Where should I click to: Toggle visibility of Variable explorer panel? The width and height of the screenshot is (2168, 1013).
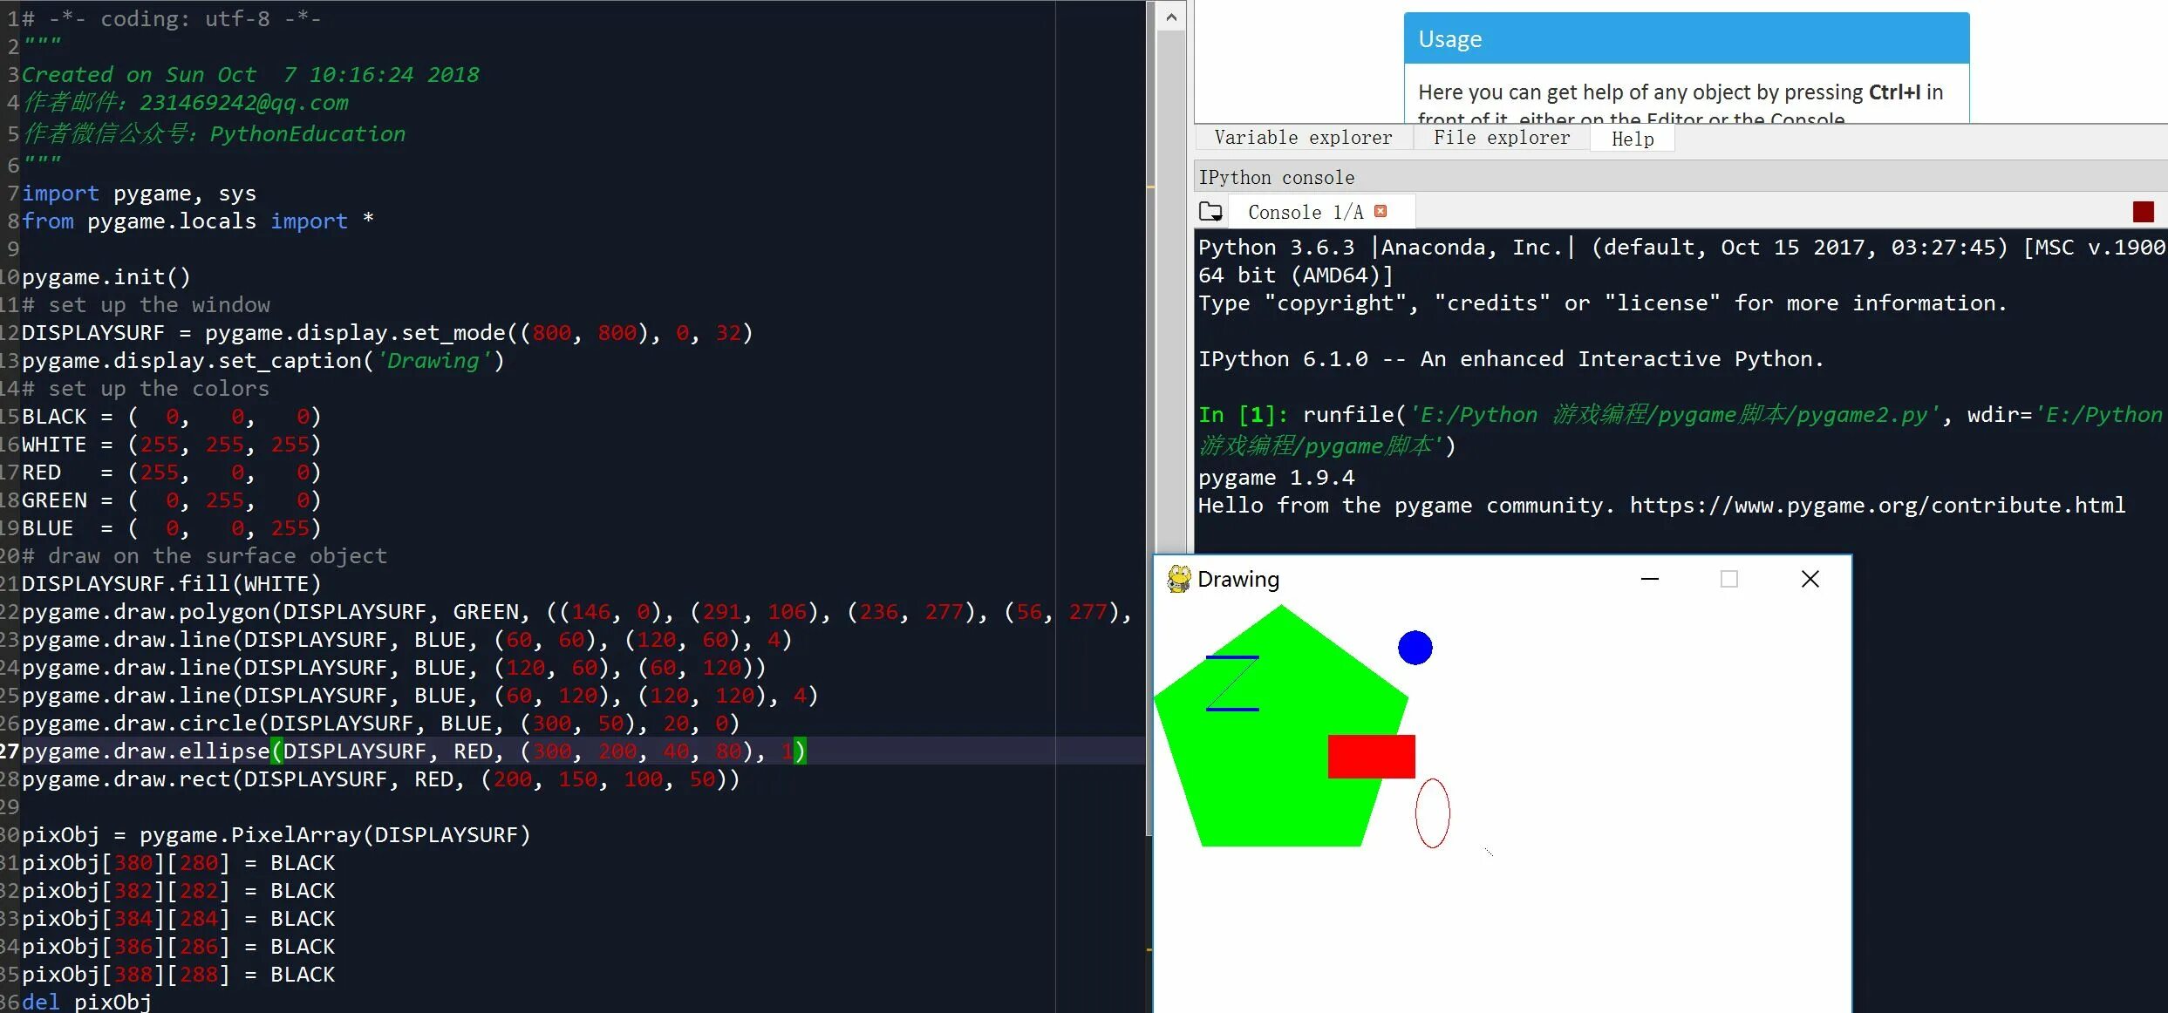pyautogui.click(x=1301, y=137)
